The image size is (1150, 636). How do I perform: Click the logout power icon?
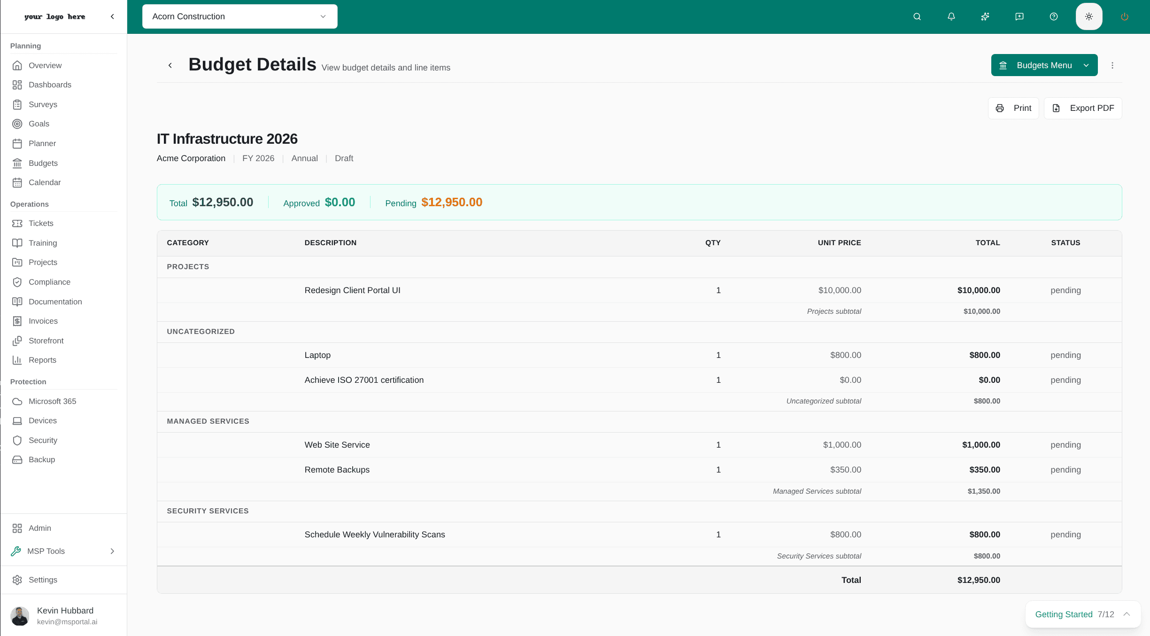(x=1124, y=16)
